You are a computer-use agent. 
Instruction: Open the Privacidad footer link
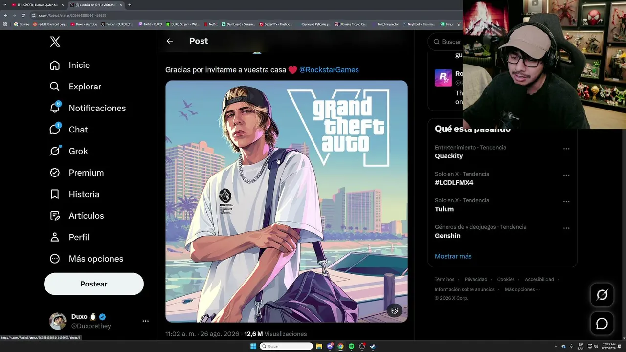point(476,280)
